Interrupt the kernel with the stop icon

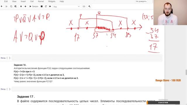[x=41, y=6]
